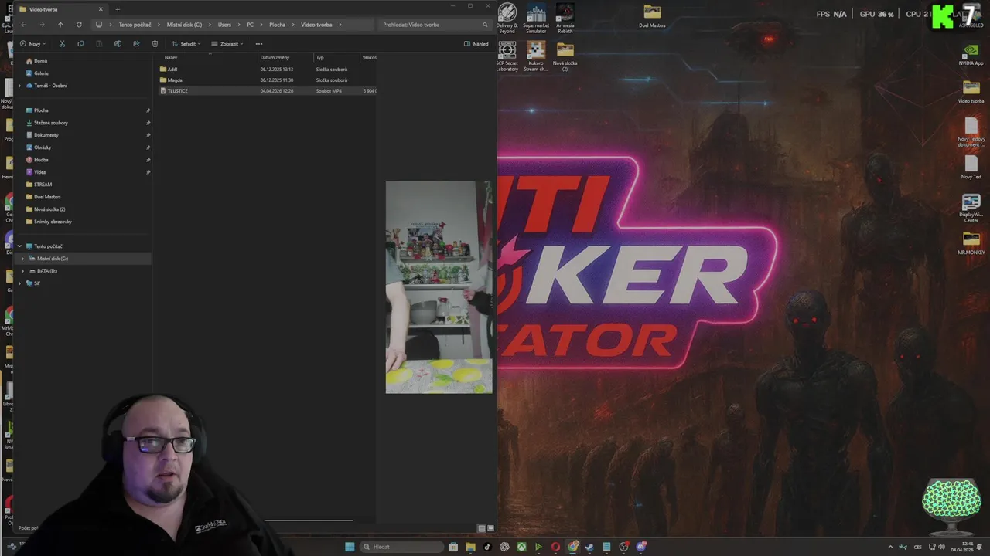
Task: Click the video preview thumbnail in preview pane
Action: pos(439,287)
